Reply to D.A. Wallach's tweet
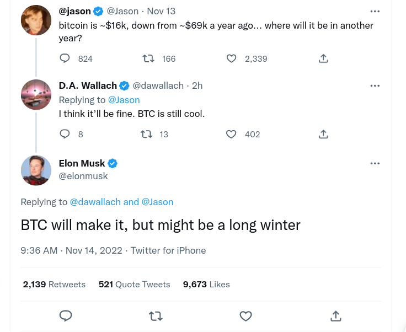The image size is (406, 332). [65, 134]
